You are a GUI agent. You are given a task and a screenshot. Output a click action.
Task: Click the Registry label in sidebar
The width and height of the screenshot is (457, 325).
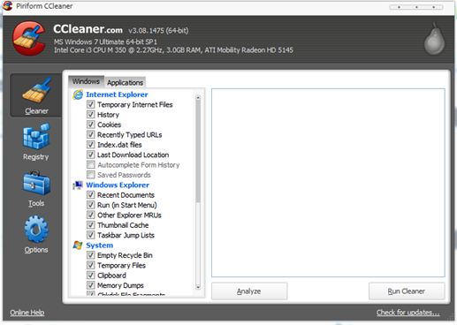[36, 157]
